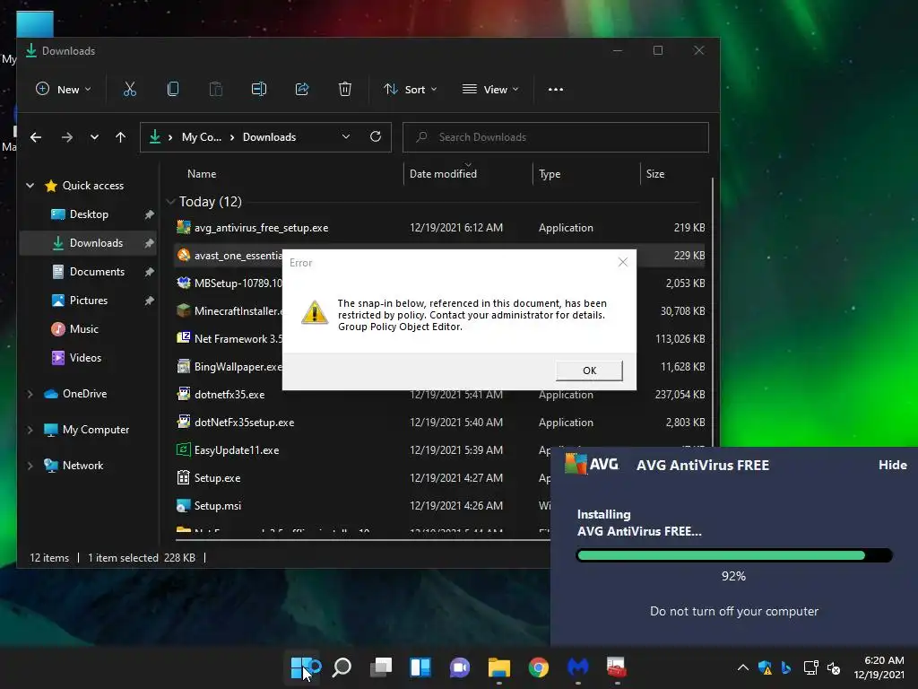Open the Start menu on taskbar
Screen dimensions: 918x689
[302, 667]
